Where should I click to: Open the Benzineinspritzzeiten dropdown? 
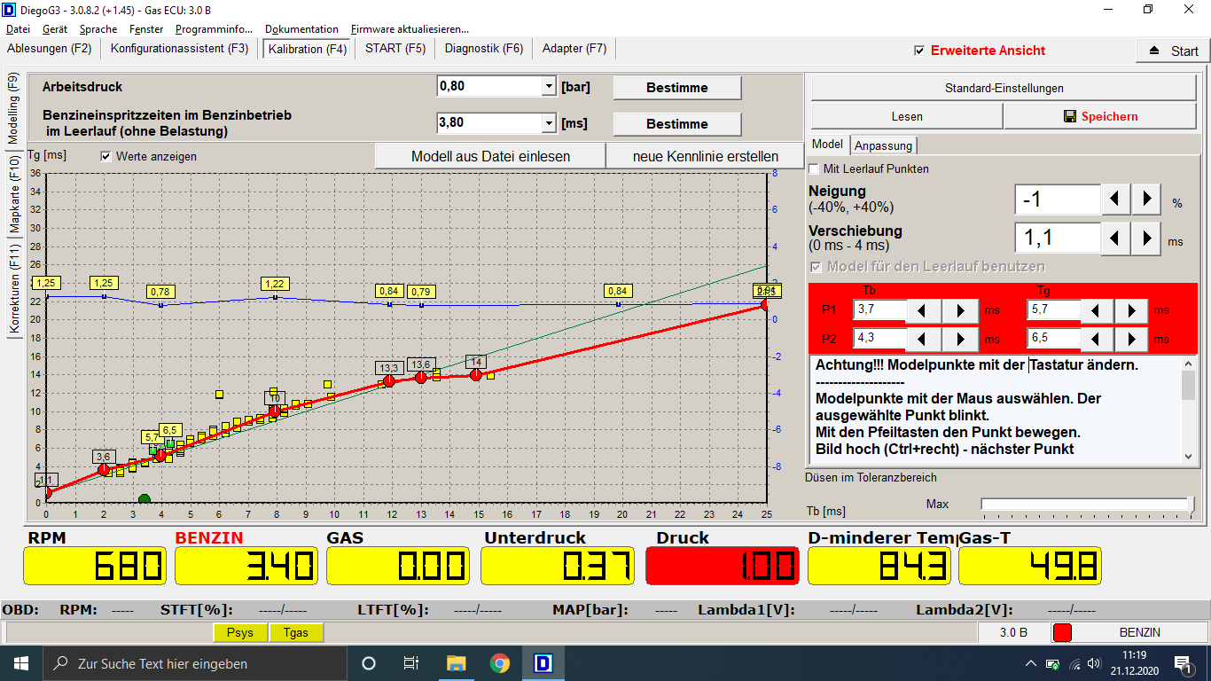point(548,122)
